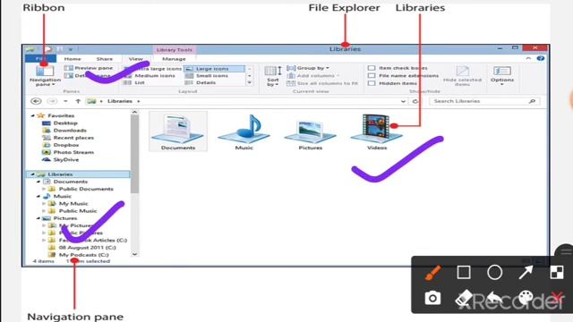
Task: Click Add columns button
Action: click(313, 75)
